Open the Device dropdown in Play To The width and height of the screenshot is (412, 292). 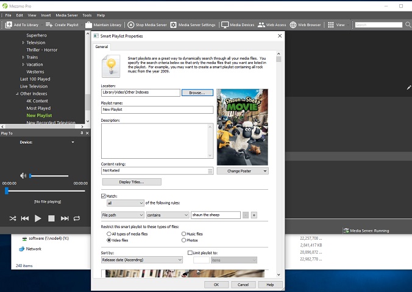[73, 142]
